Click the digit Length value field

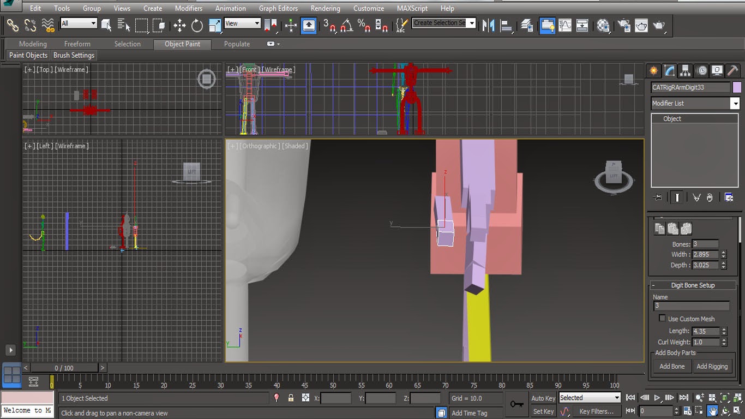click(x=705, y=331)
